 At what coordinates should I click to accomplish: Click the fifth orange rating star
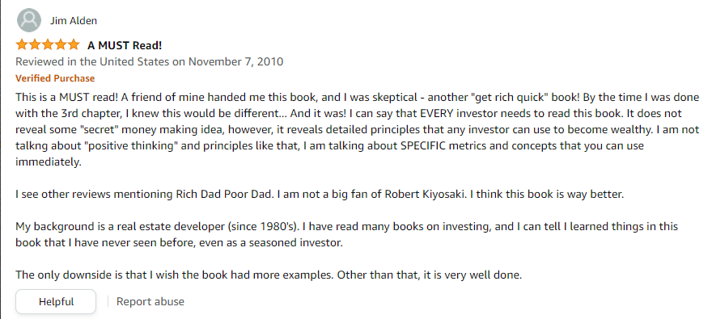[73, 45]
